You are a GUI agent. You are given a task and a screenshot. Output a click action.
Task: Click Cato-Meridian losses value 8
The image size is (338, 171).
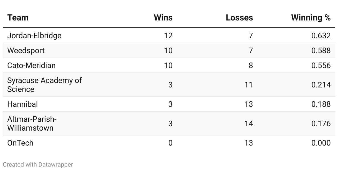251,66
